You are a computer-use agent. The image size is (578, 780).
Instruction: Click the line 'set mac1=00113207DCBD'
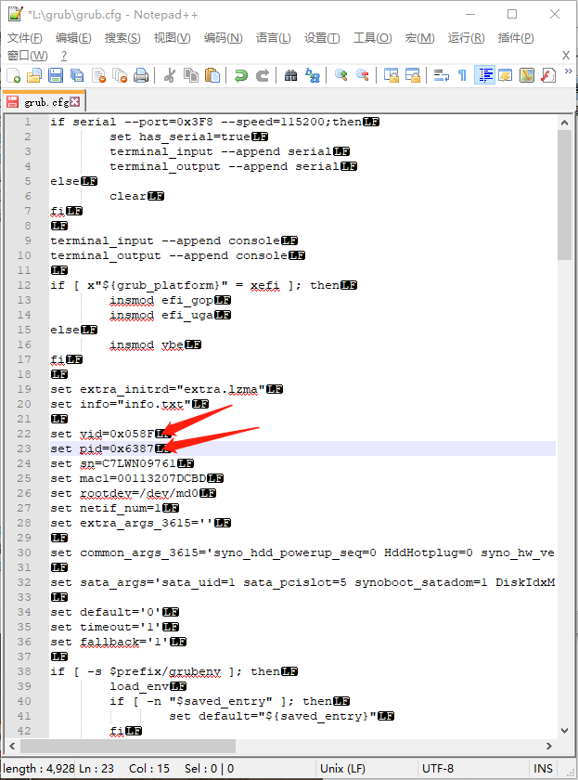click(x=128, y=478)
